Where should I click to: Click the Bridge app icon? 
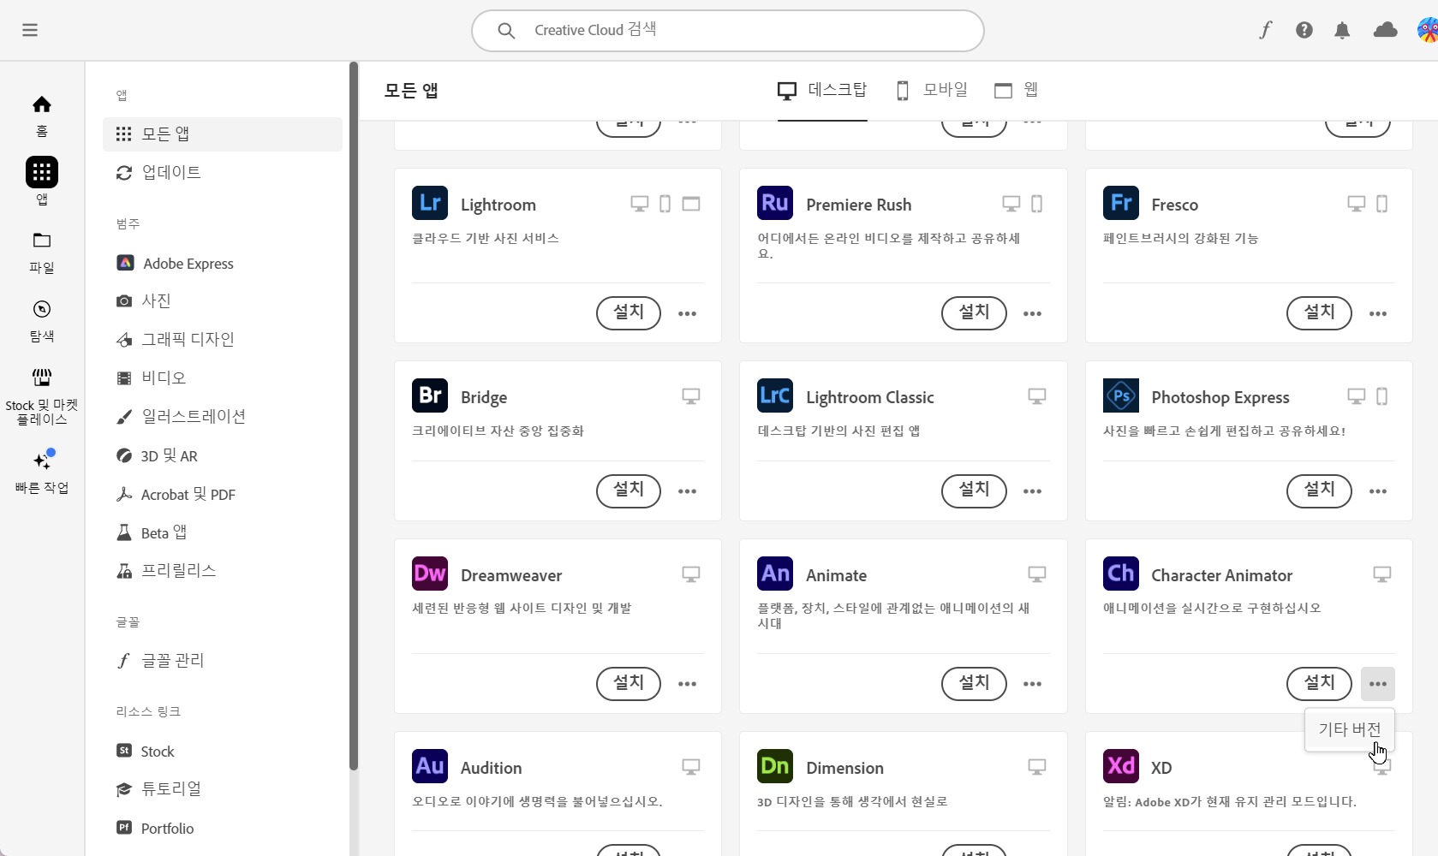click(430, 395)
